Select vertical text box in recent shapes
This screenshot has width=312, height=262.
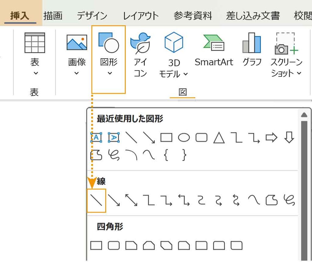point(114,138)
